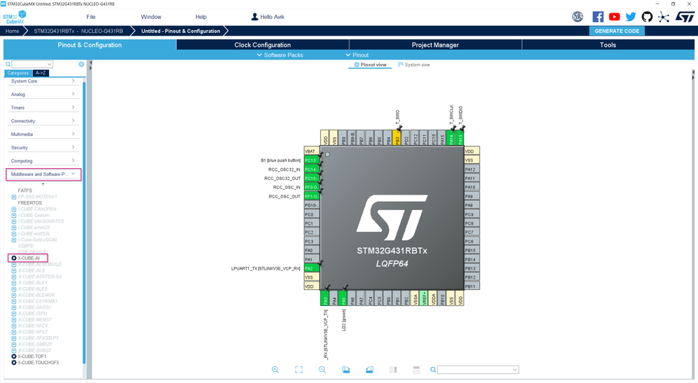698x383 pixels.
Task: Click the ST community network icon
Action: [663, 17]
